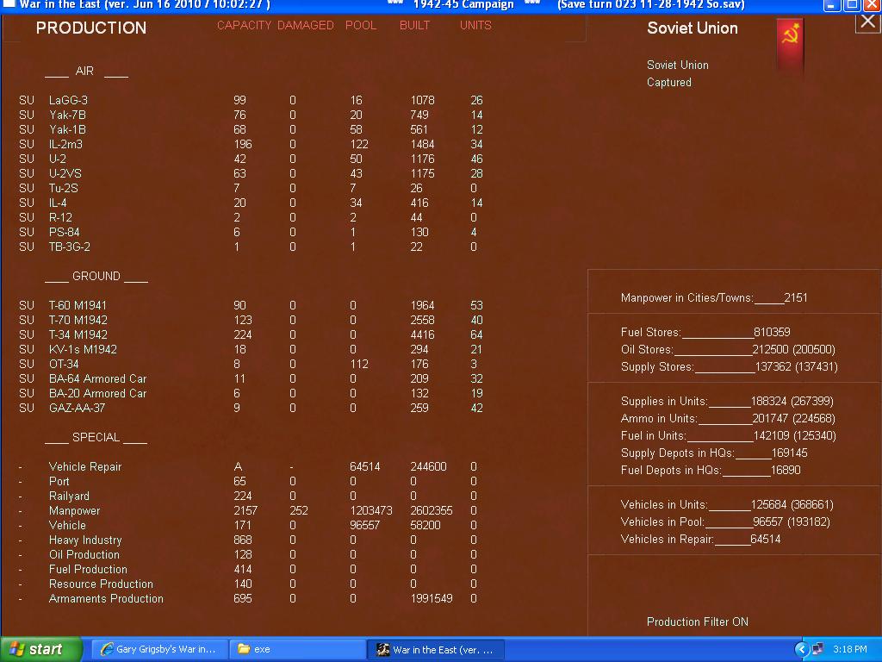Click the U-2VS aircraft name

pyautogui.click(x=65, y=173)
